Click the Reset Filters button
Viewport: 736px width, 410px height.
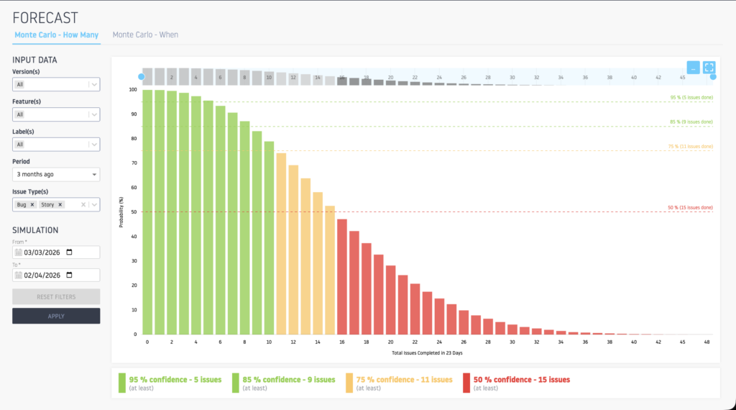[56, 296]
